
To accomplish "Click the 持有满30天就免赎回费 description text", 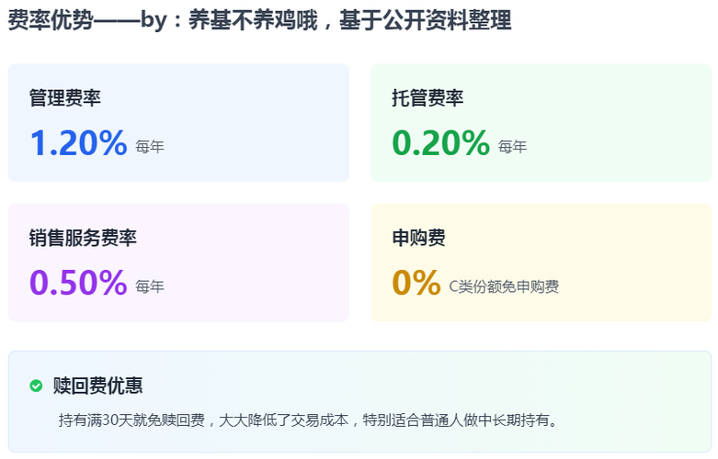I will pyautogui.click(x=308, y=420).
